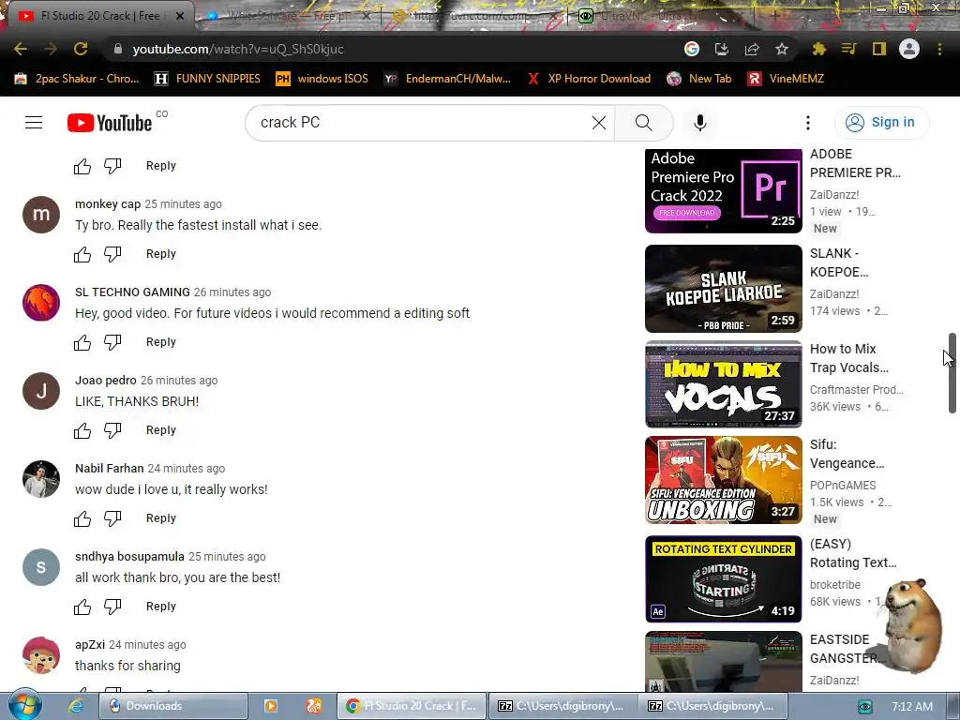Open the FUNNY SNIPPIES bookmark
Viewport: 960px width, 720px height.
coord(207,79)
